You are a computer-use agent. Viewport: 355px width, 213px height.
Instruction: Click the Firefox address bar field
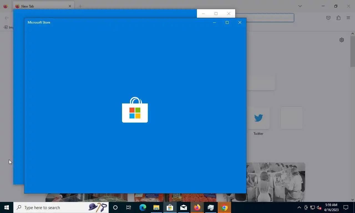point(265,18)
